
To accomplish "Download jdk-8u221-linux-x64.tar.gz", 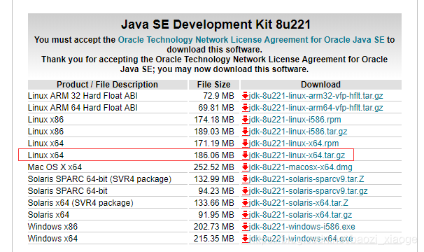I will pos(297,155).
